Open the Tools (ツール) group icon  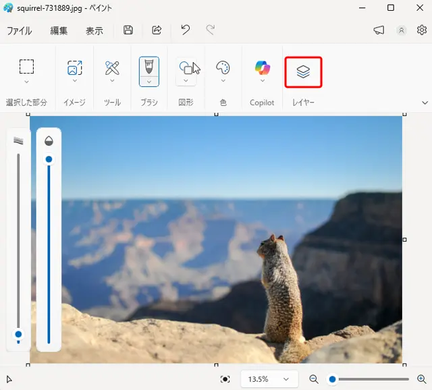coord(112,67)
